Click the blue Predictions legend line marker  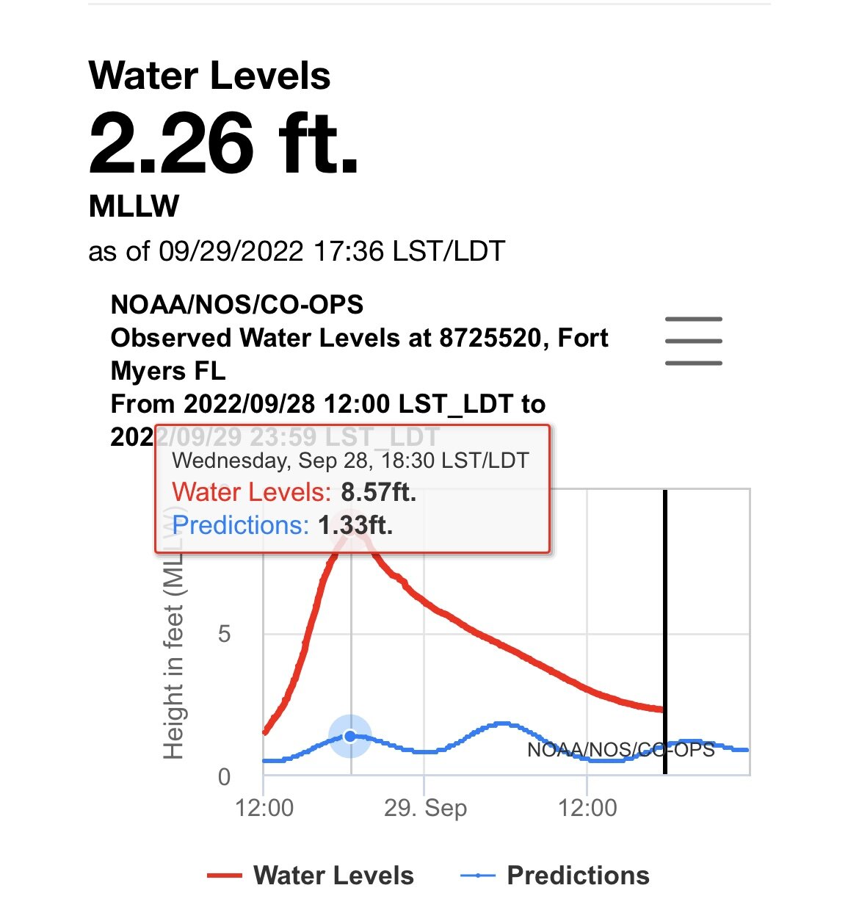[x=477, y=875]
